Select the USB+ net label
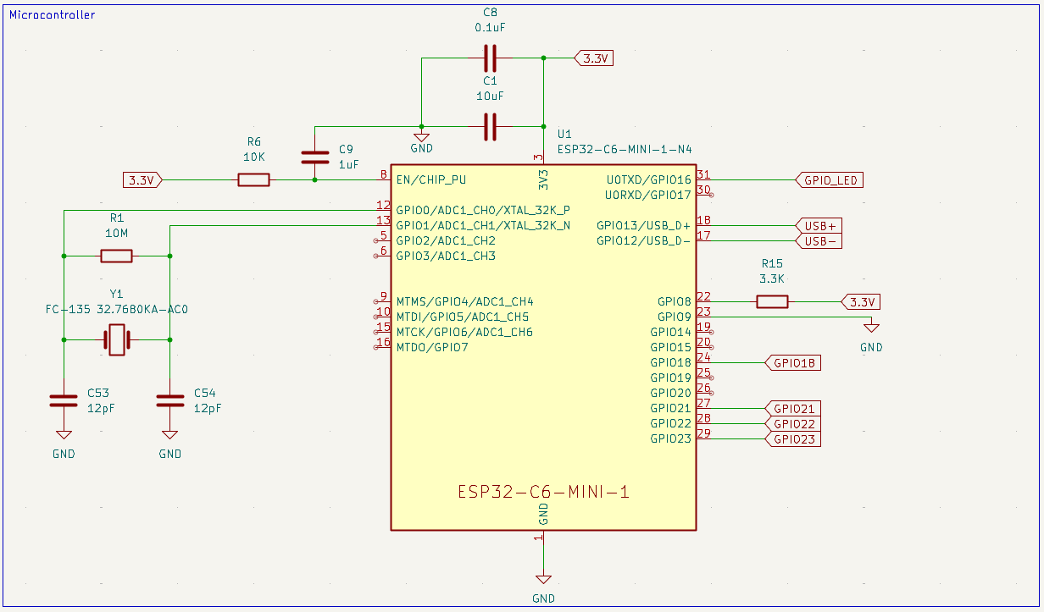 point(819,226)
